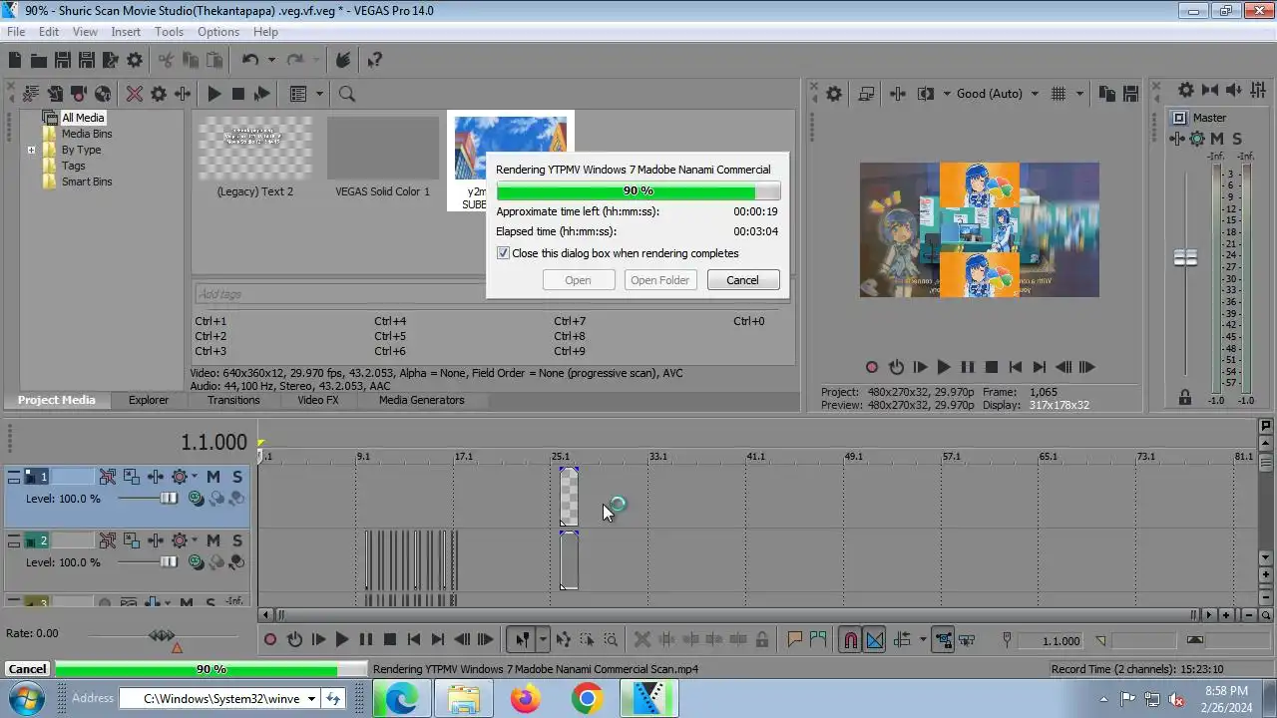
Task: Click Save Snapshot to File icon
Action: (x=1130, y=94)
